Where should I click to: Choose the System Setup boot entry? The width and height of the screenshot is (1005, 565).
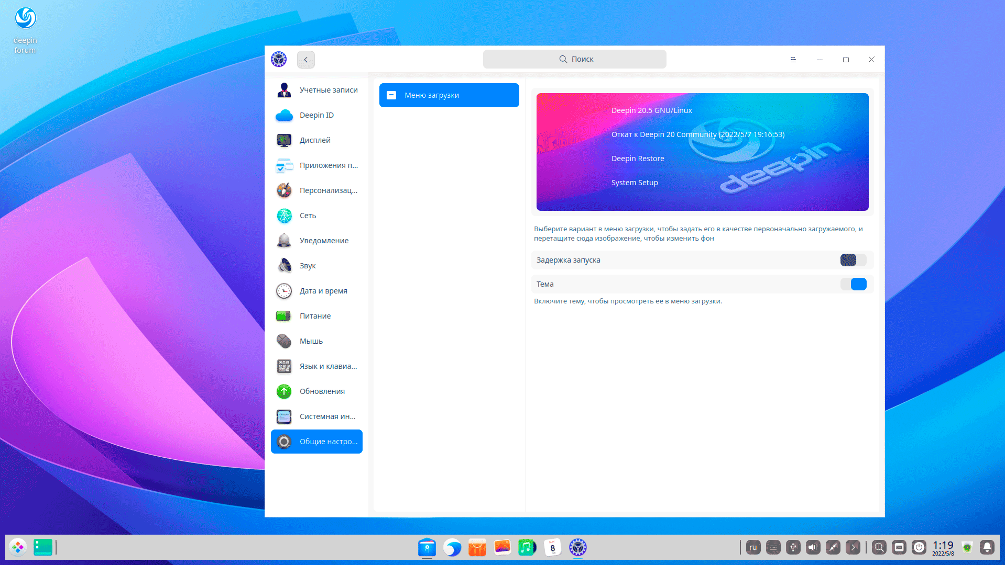click(x=635, y=183)
